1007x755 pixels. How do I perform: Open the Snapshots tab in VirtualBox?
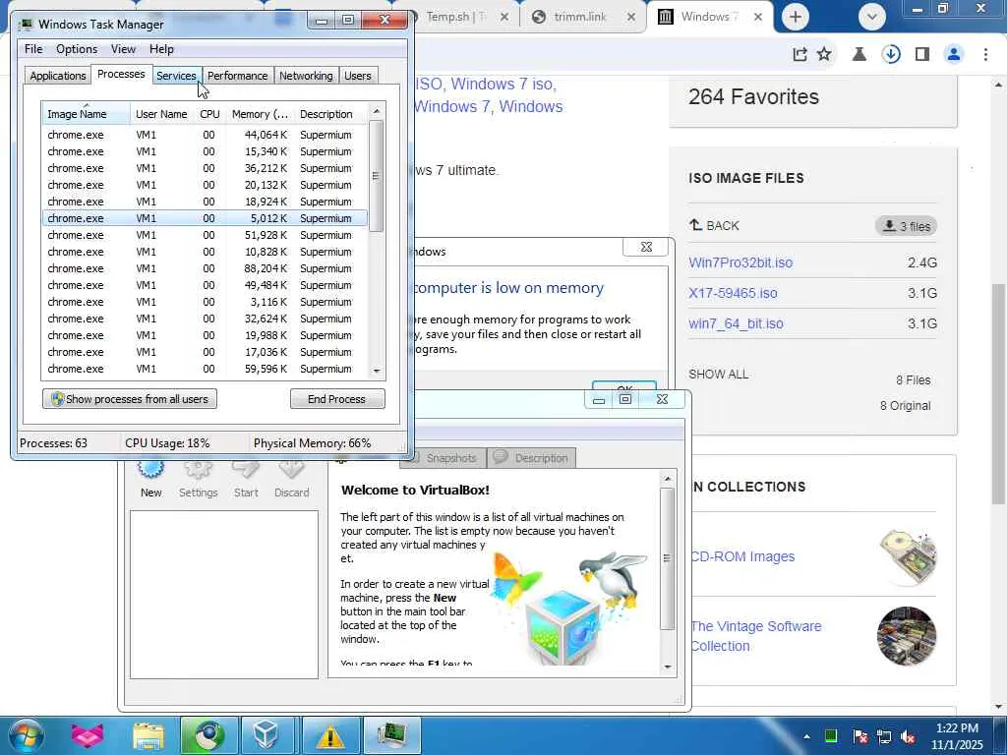(444, 458)
